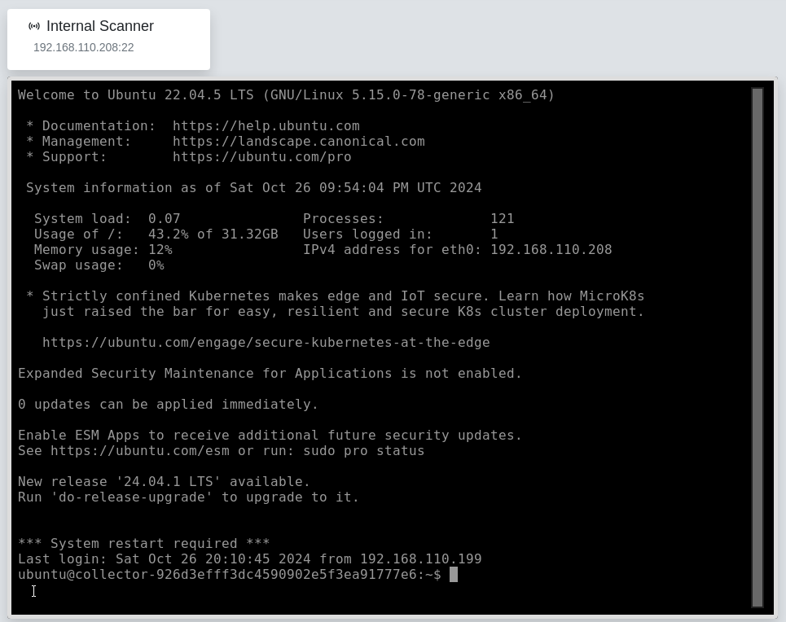
Task: Click the blinking block cursor at the prompt
Action: 454,574
